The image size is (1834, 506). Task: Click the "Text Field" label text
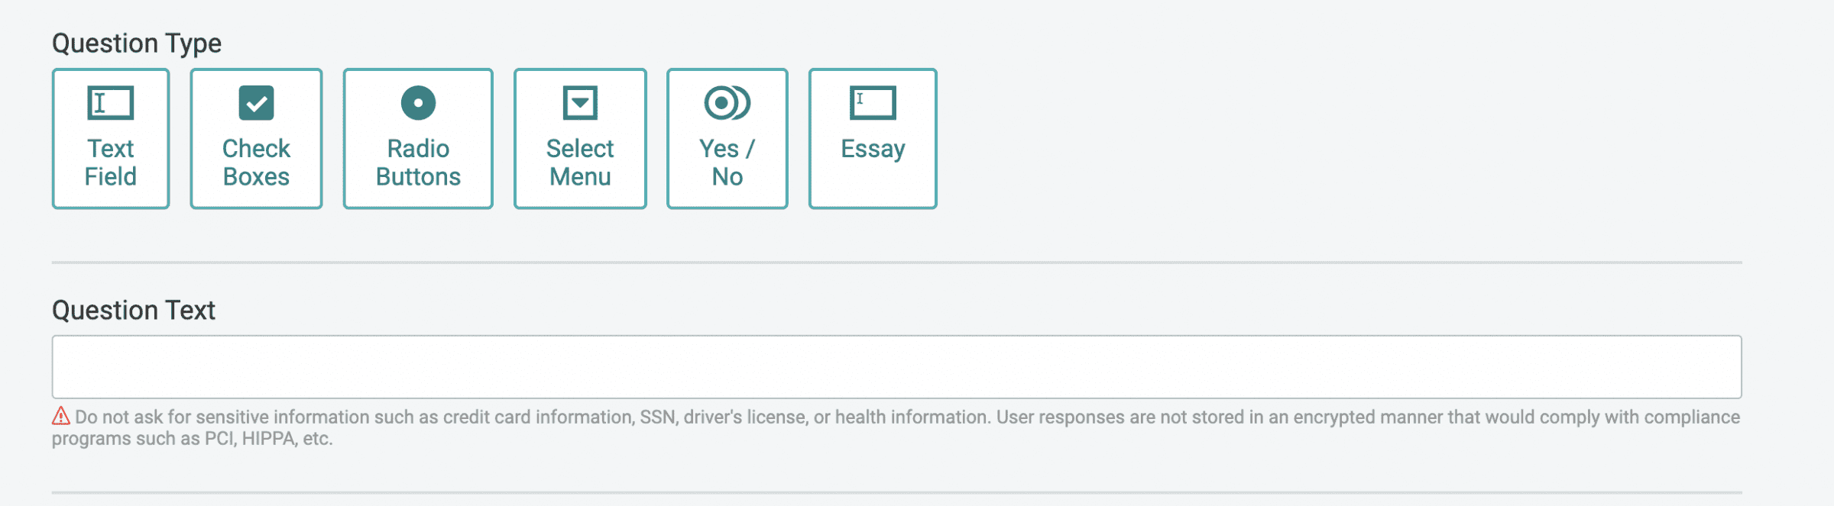[111, 163]
